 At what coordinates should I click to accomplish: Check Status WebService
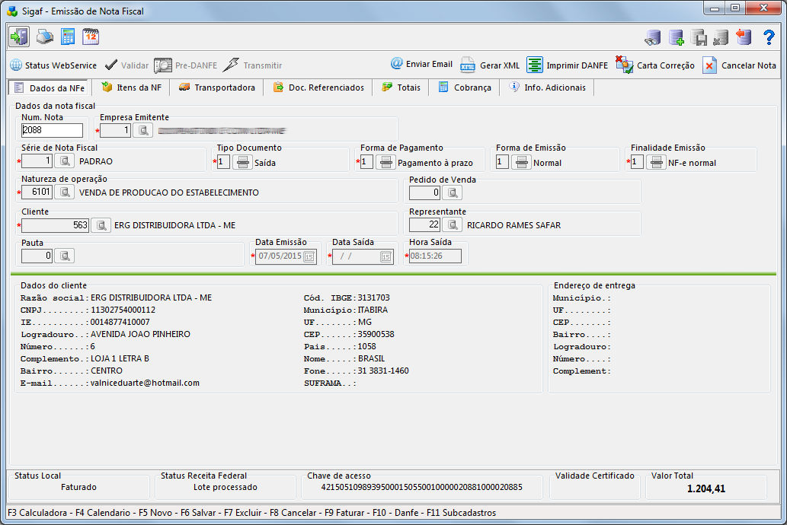[x=53, y=65]
